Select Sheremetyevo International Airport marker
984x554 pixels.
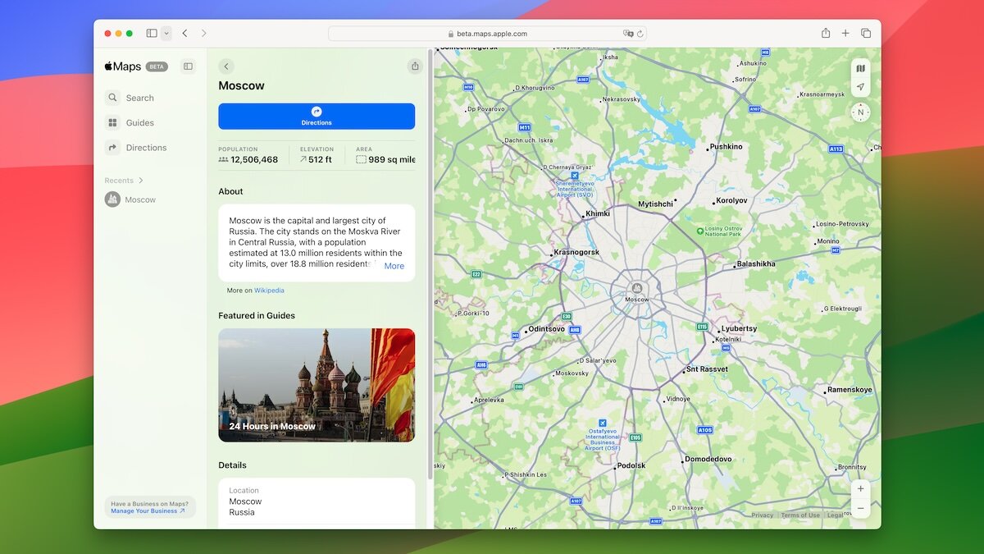coord(574,176)
